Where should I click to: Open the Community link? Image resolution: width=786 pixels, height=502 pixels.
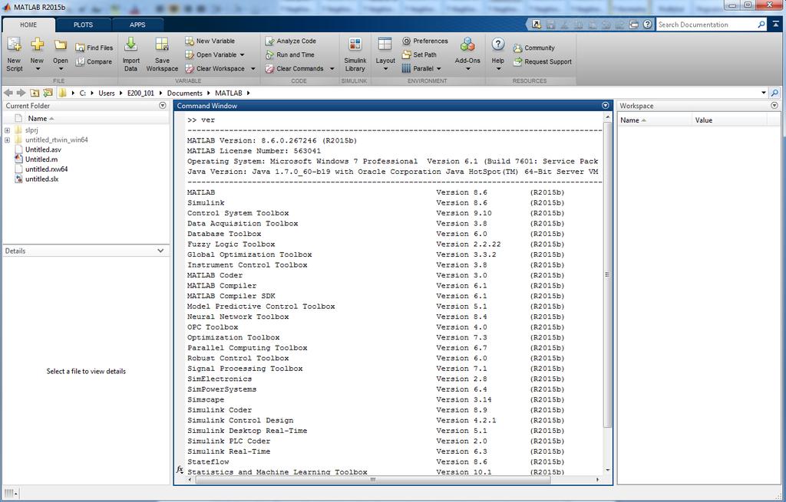[x=534, y=48]
